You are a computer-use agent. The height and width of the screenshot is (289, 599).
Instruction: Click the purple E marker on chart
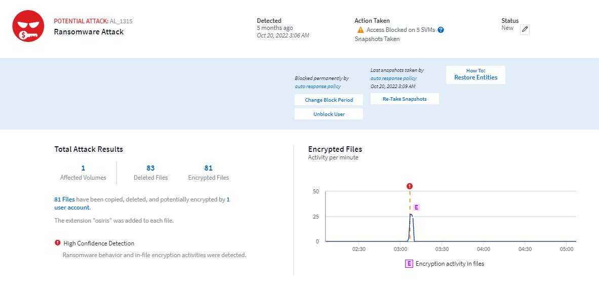(x=417, y=208)
